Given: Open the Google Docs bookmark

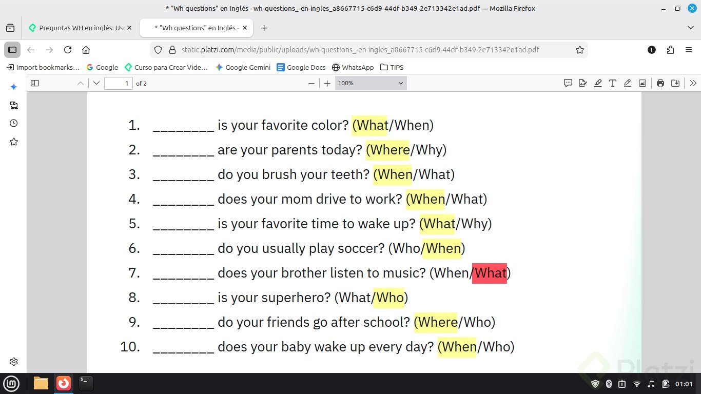Looking at the screenshot, I should pyautogui.click(x=301, y=67).
